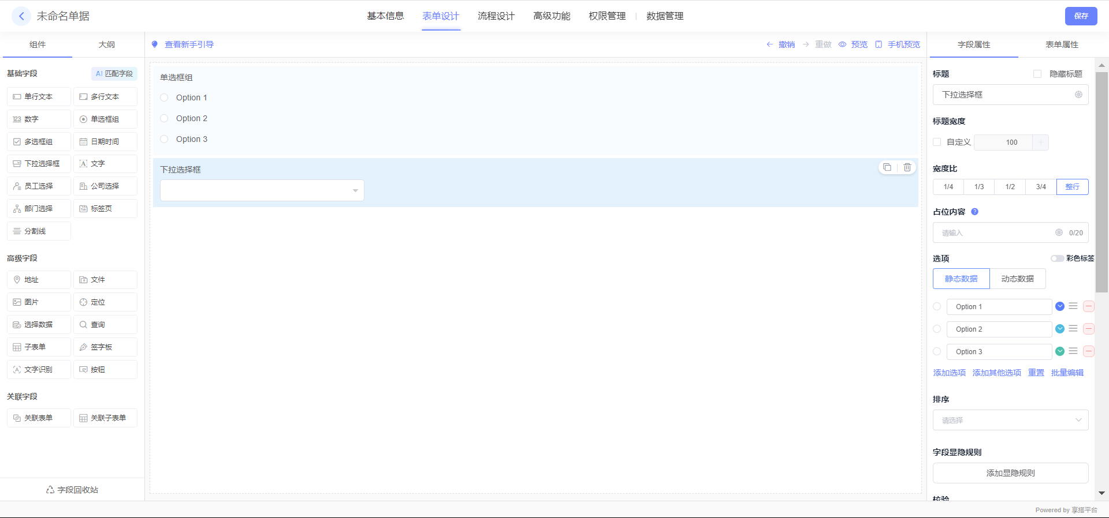Open the 排序 dropdown selector
Screen dimensions: 1109x518
click(x=1010, y=420)
